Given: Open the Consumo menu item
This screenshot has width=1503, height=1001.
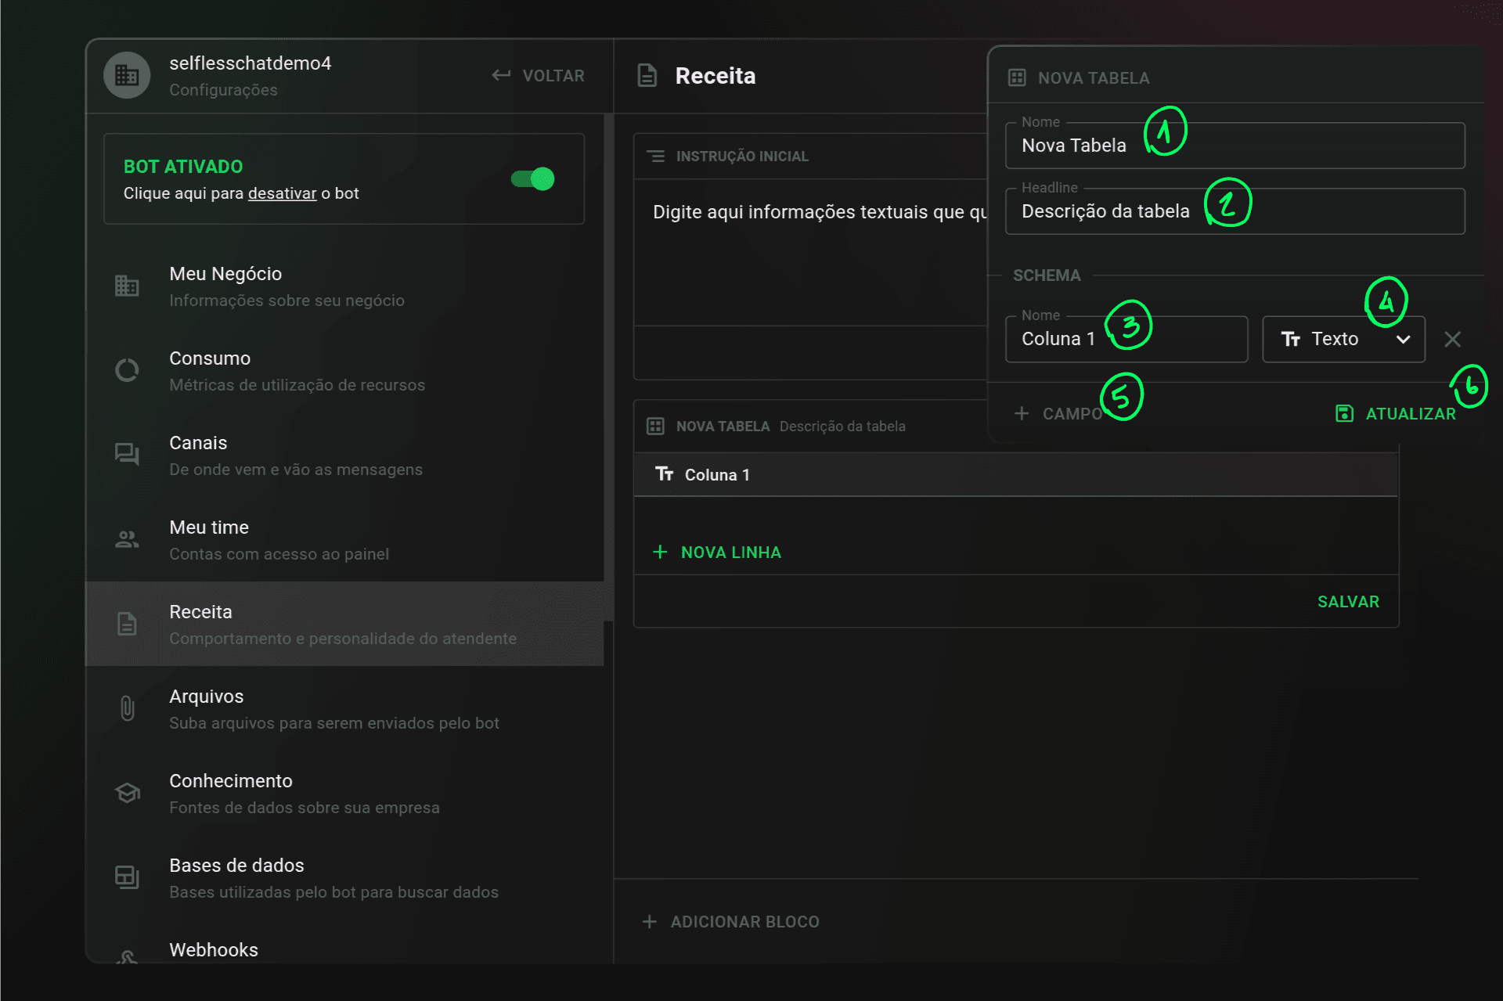Looking at the screenshot, I should (x=344, y=370).
